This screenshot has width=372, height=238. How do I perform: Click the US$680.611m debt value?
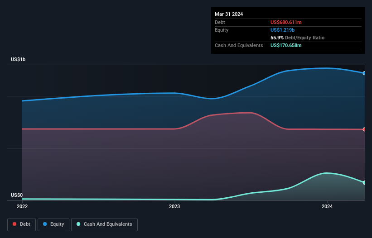[x=286, y=22]
